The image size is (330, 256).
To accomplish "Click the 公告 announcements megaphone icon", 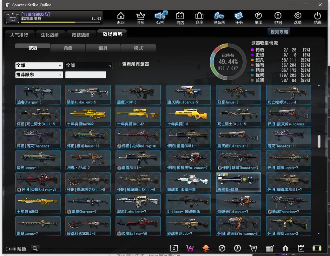I will click(160, 18).
